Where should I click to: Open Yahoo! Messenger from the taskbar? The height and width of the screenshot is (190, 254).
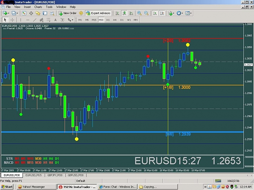[x=36, y=187]
